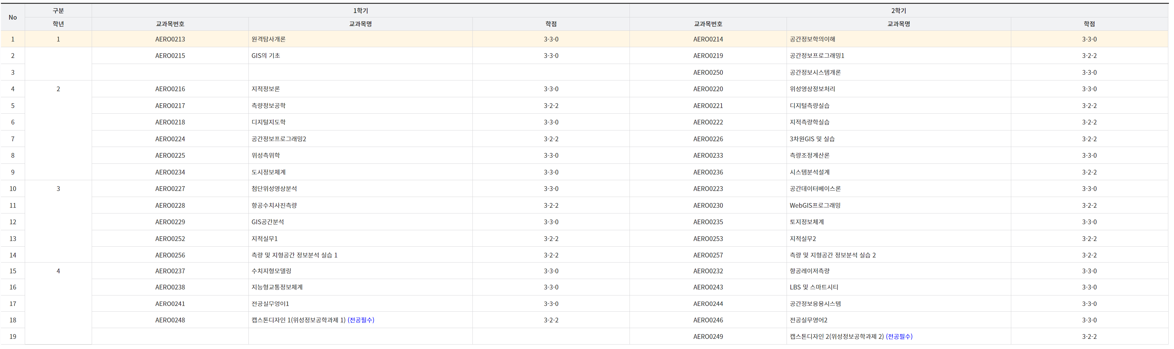The width and height of the screenshot is (1174, 349).
Task: Select course code AERO0256
Action: [170, 255]
